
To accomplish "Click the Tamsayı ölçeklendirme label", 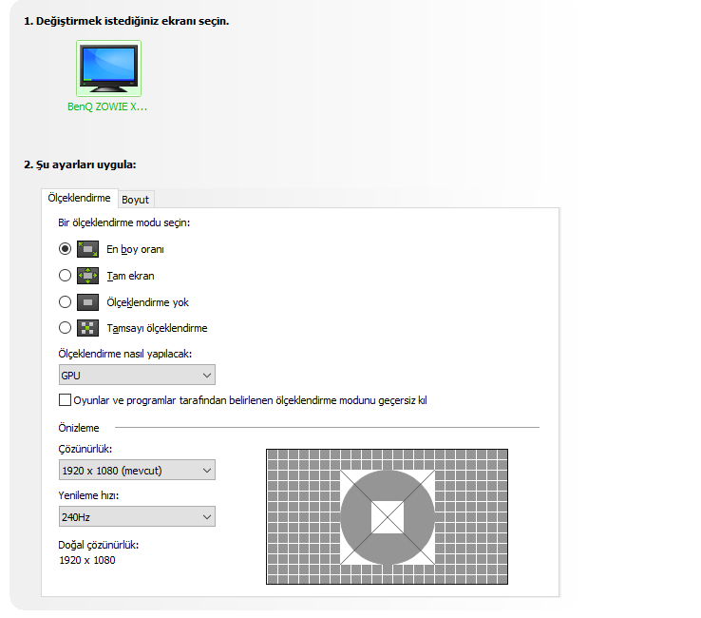I will pos(157,328).
